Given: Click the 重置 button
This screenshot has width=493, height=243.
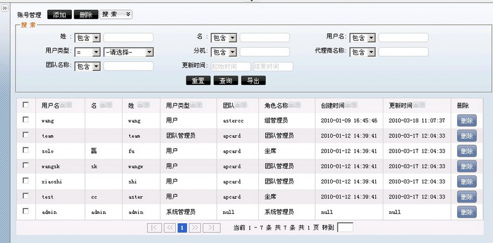Looking at the screenshot, I should [198, 81].
